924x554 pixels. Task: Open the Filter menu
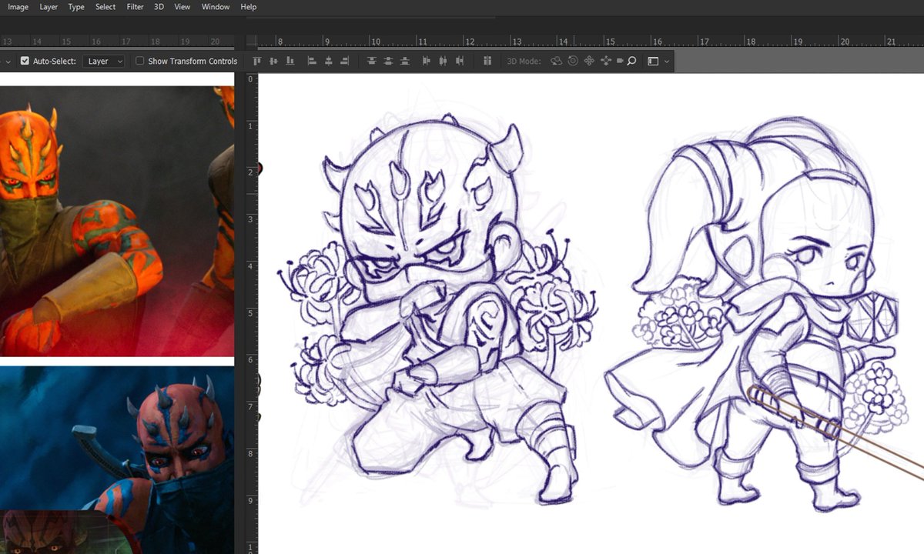coord(135,7)
